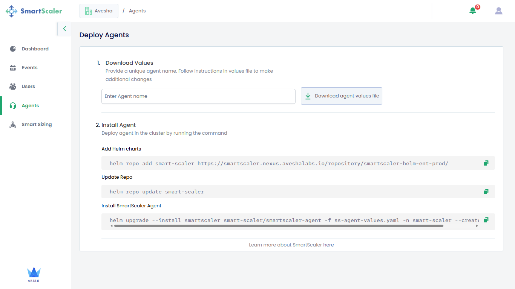Click the download arrow icon
515x289 pixels.
(308, 96)
